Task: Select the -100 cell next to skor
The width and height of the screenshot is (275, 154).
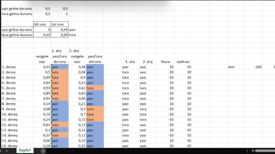Action: pos(253,67)
